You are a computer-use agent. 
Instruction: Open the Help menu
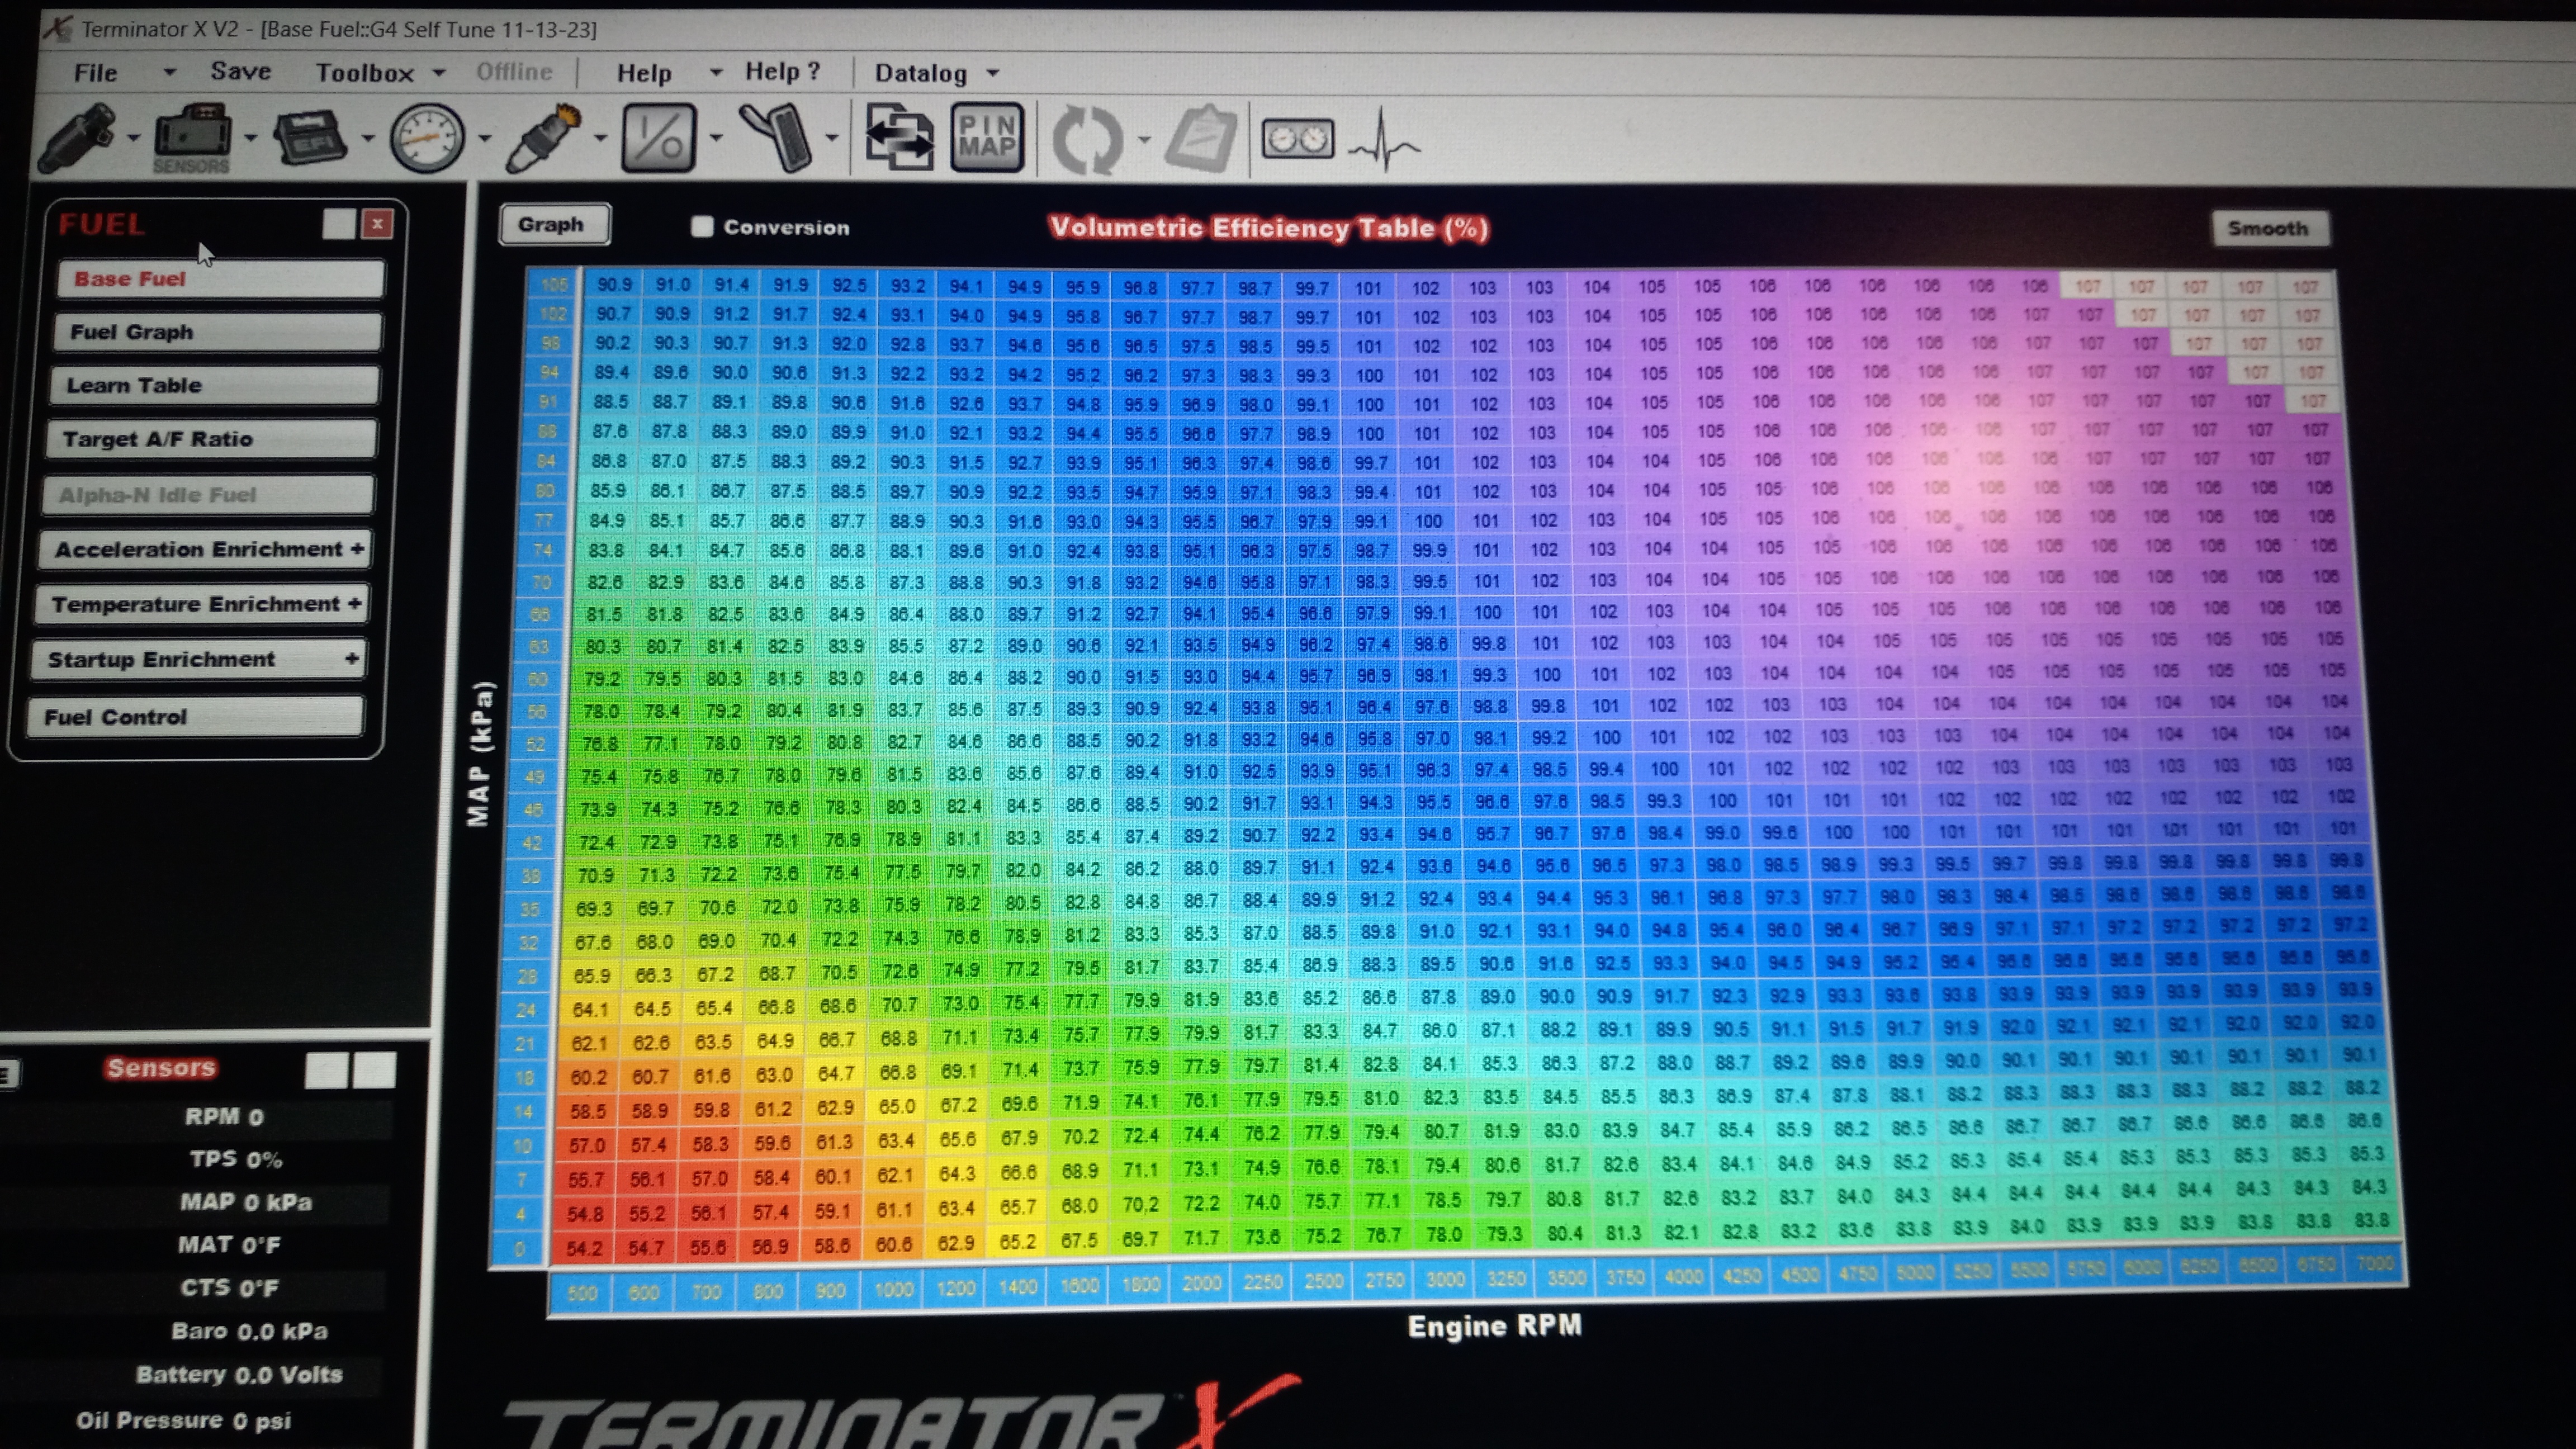click(x=644, y=73)
